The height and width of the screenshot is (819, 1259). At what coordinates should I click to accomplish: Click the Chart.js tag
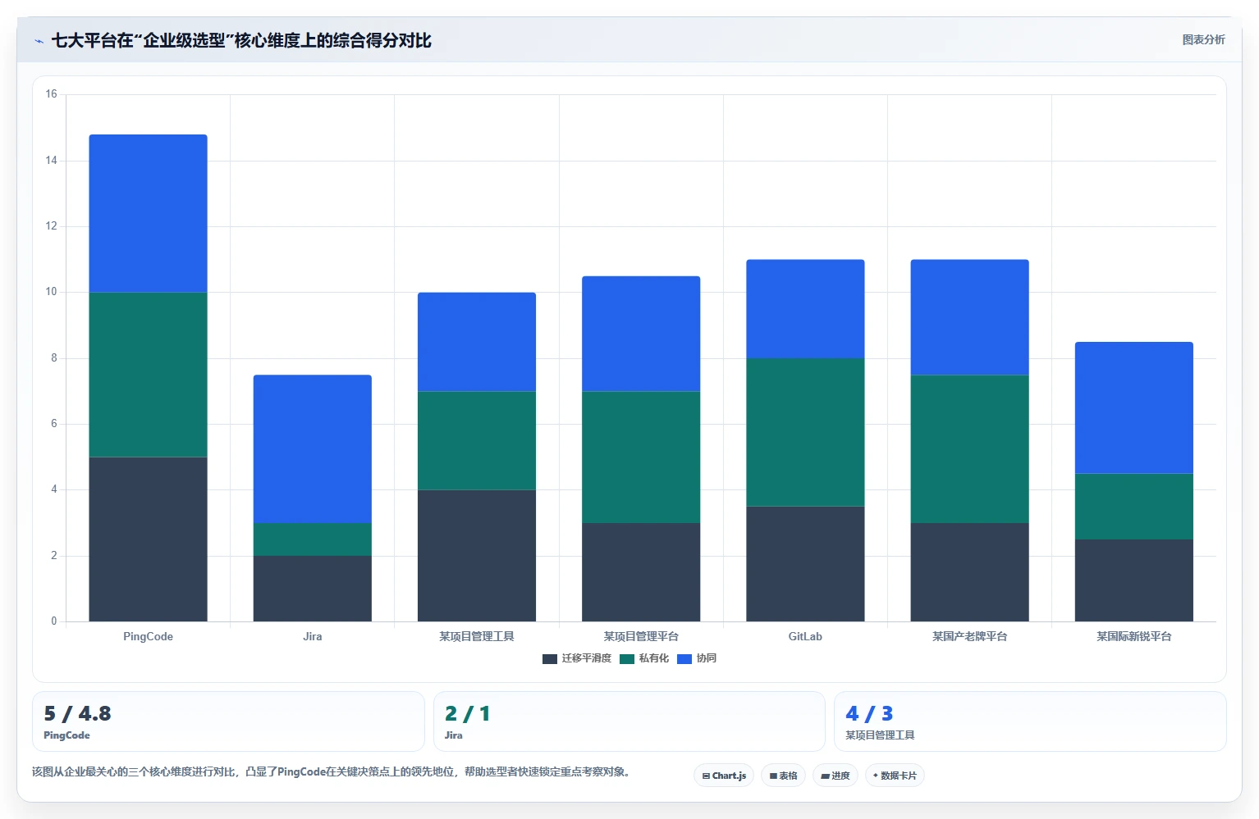724,776
